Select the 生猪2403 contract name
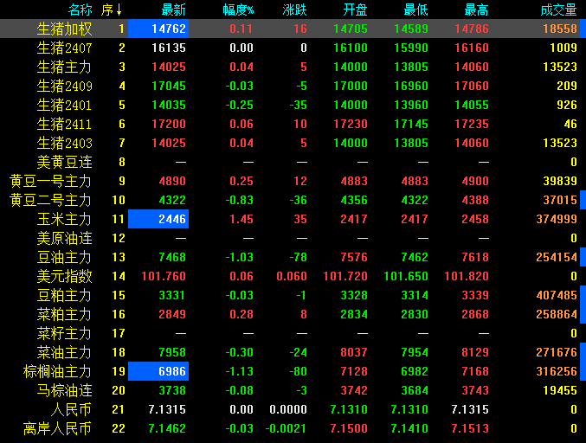The height and width of the screenshot is (443, 586). 64,143
